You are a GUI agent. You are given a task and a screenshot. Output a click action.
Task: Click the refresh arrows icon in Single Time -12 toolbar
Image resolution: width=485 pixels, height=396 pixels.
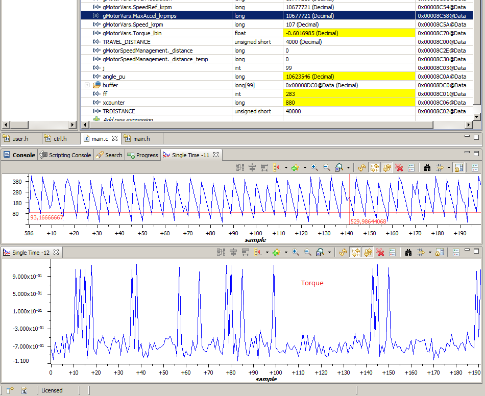[344, 252]
